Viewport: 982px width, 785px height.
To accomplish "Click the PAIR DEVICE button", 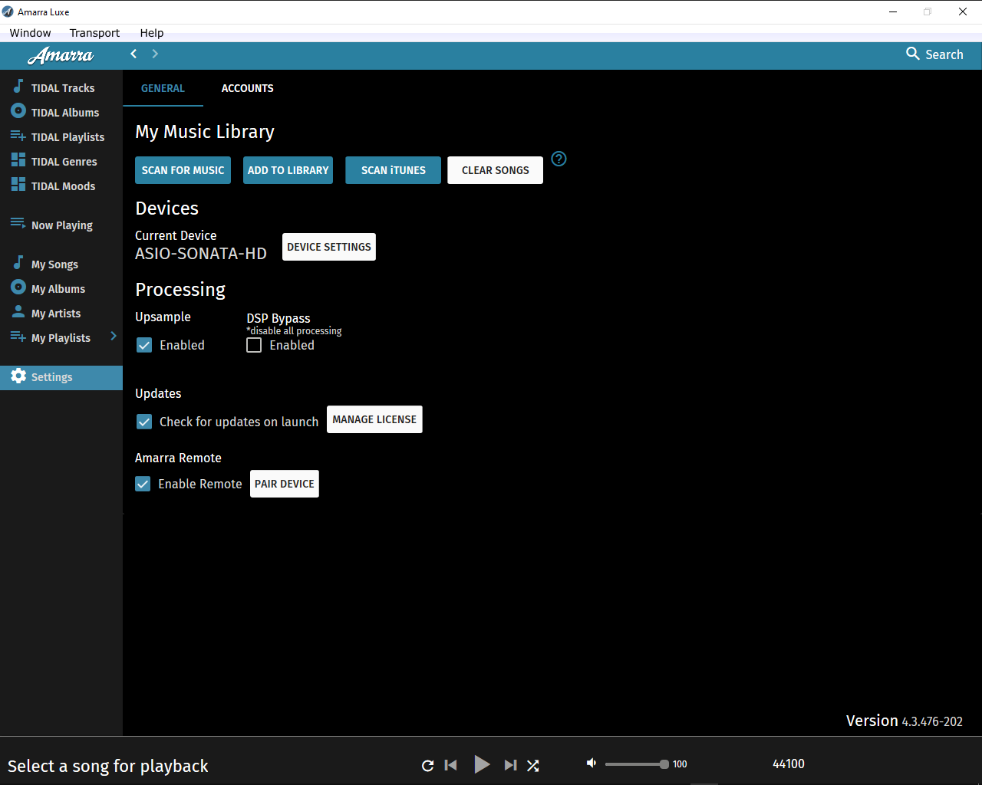I will pos(285,484).
